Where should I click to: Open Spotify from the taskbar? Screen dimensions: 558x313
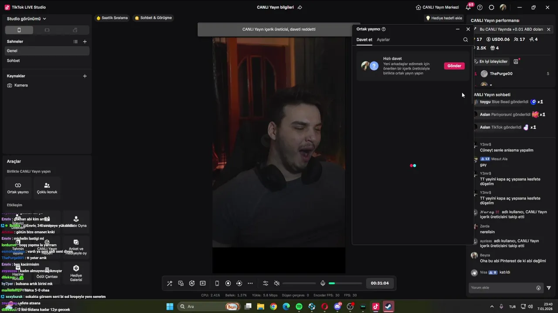click(299, 306)
